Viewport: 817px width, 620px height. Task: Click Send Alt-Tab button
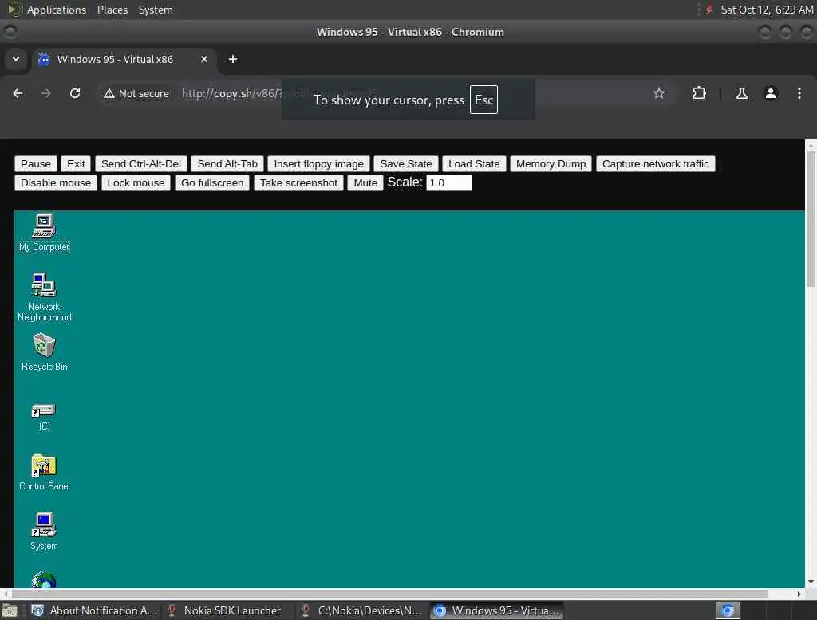pyautogui.click(x=227, y=164)
